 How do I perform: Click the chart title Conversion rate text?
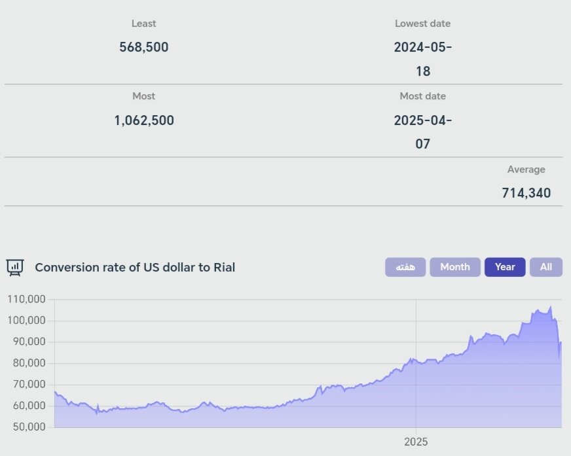coord(135,267)
